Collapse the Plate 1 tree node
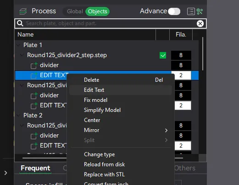This screenshot has width=239, height=185. pyautogui.click(x=18, y=45)
